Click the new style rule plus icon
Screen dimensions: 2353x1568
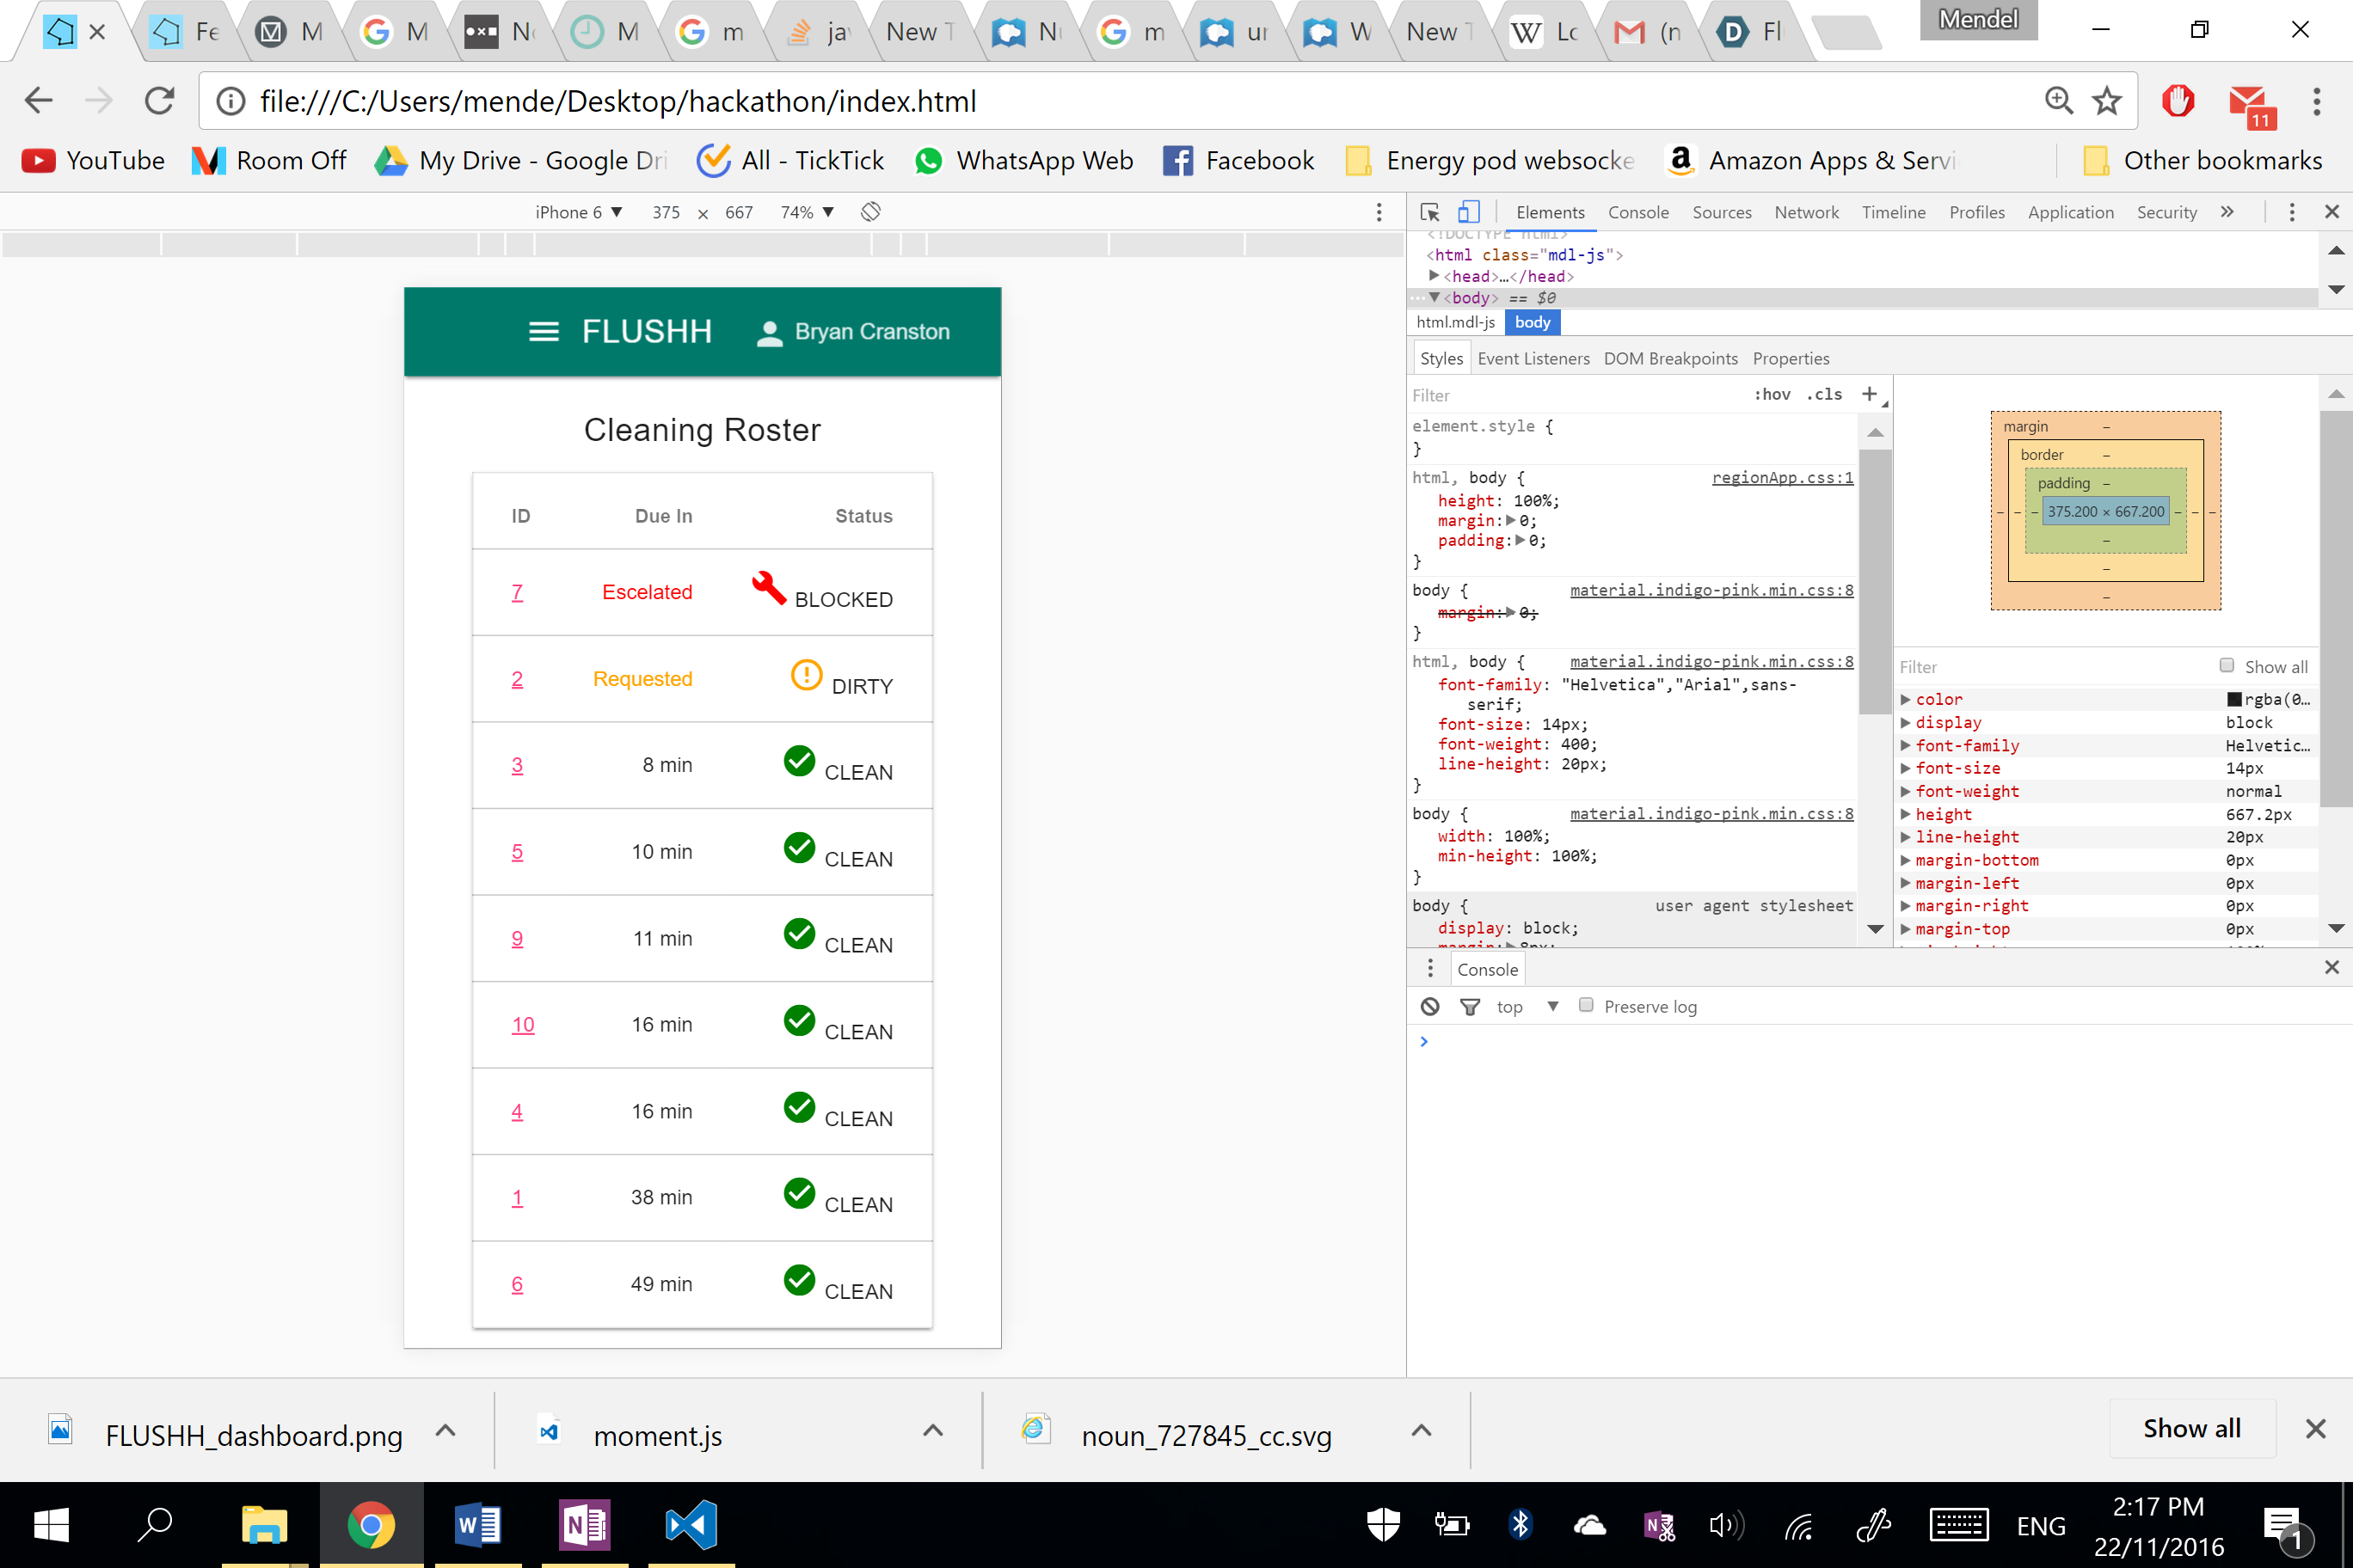pyautogui.click(x=1869, y=394)
